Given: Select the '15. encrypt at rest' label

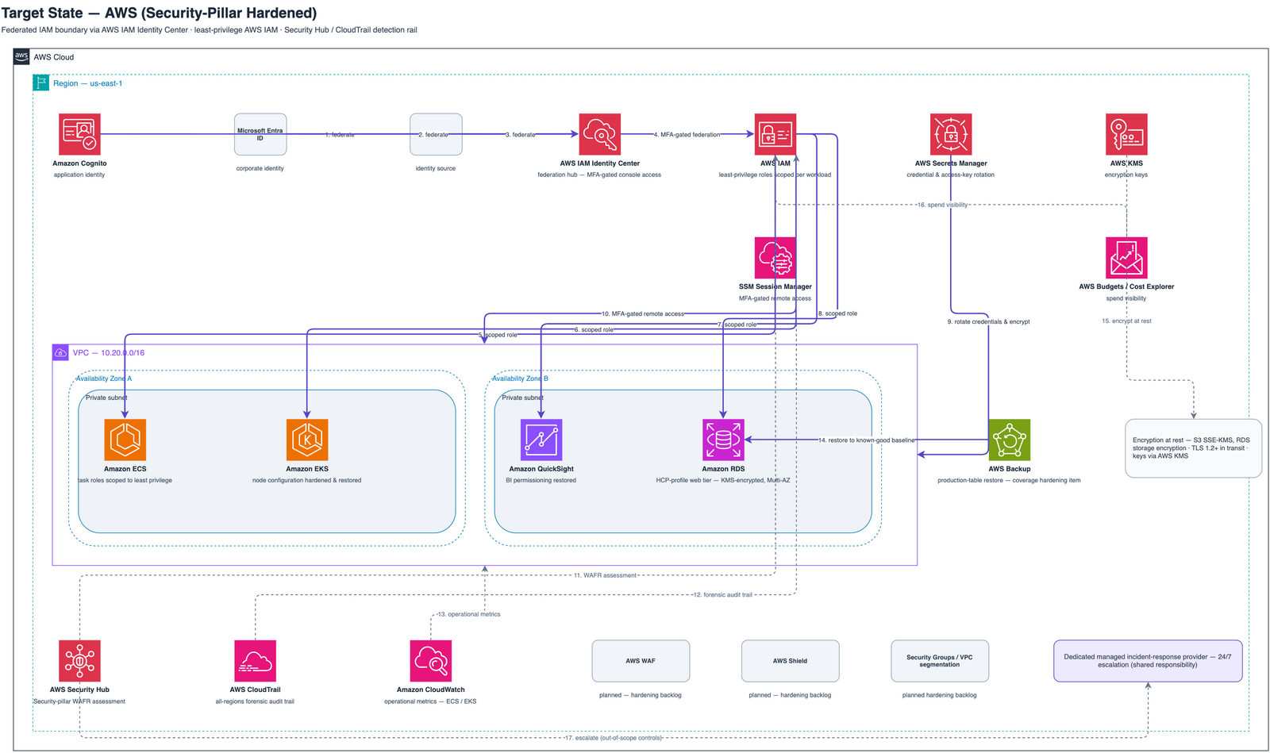Looking at the screenshot, I should pos(1126,321).
